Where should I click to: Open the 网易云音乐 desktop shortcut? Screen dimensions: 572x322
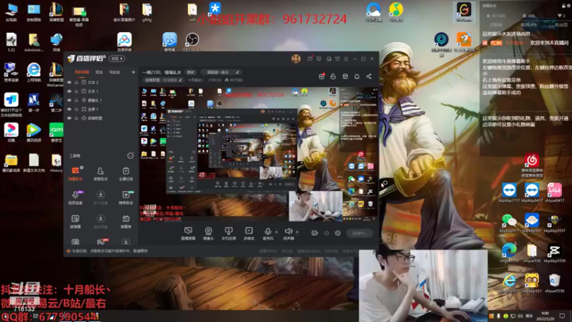(531, 165)
